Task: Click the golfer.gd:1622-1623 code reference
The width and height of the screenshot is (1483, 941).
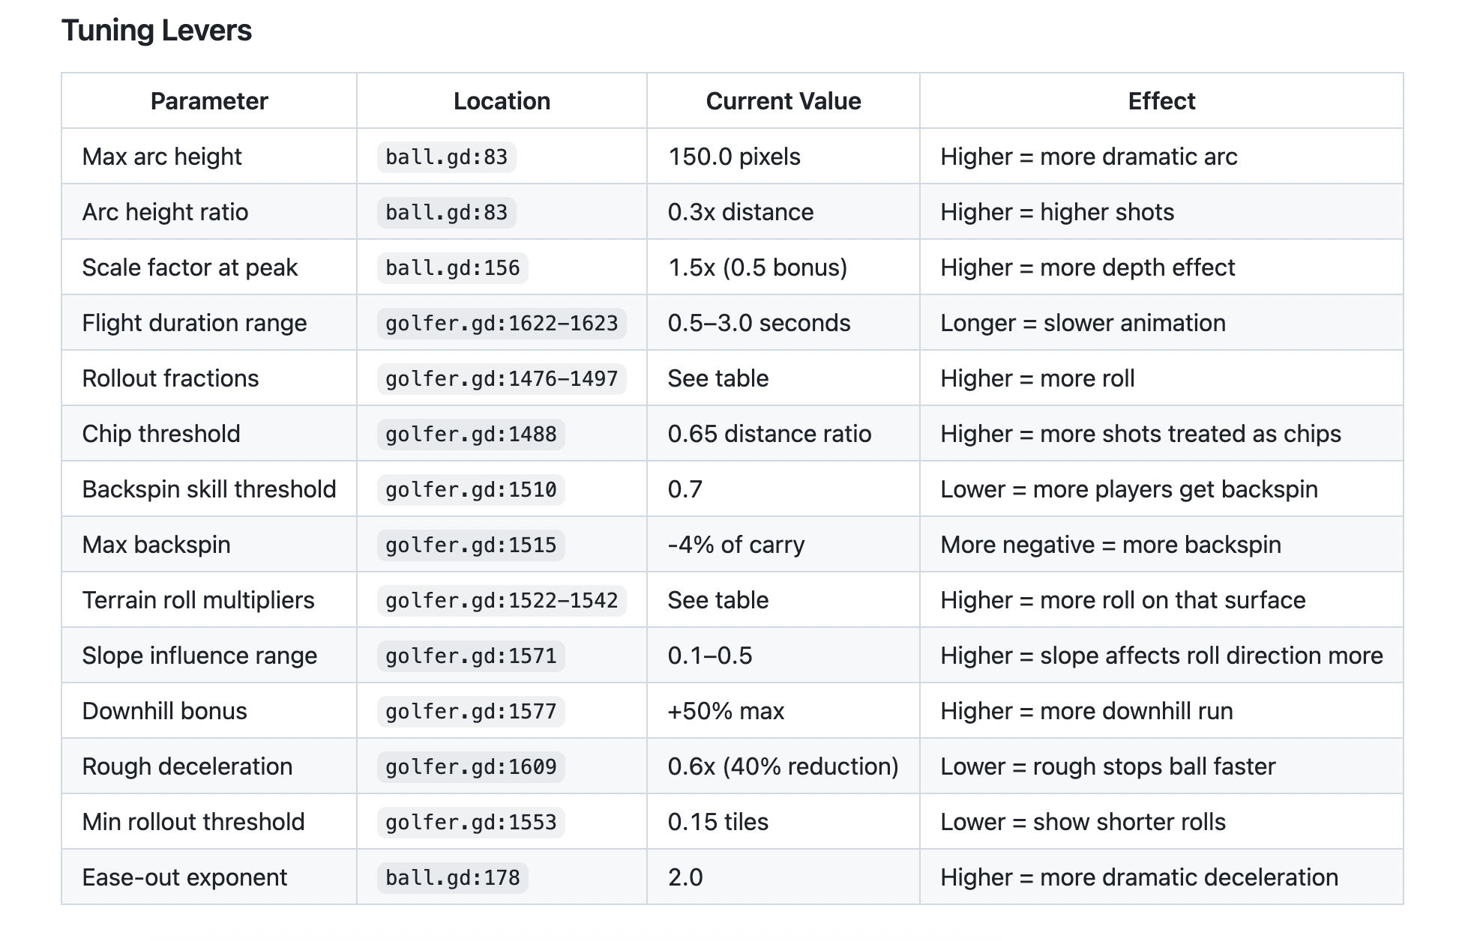Action: 502,324
